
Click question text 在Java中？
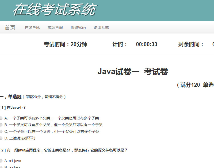click(x=16, y=107)
